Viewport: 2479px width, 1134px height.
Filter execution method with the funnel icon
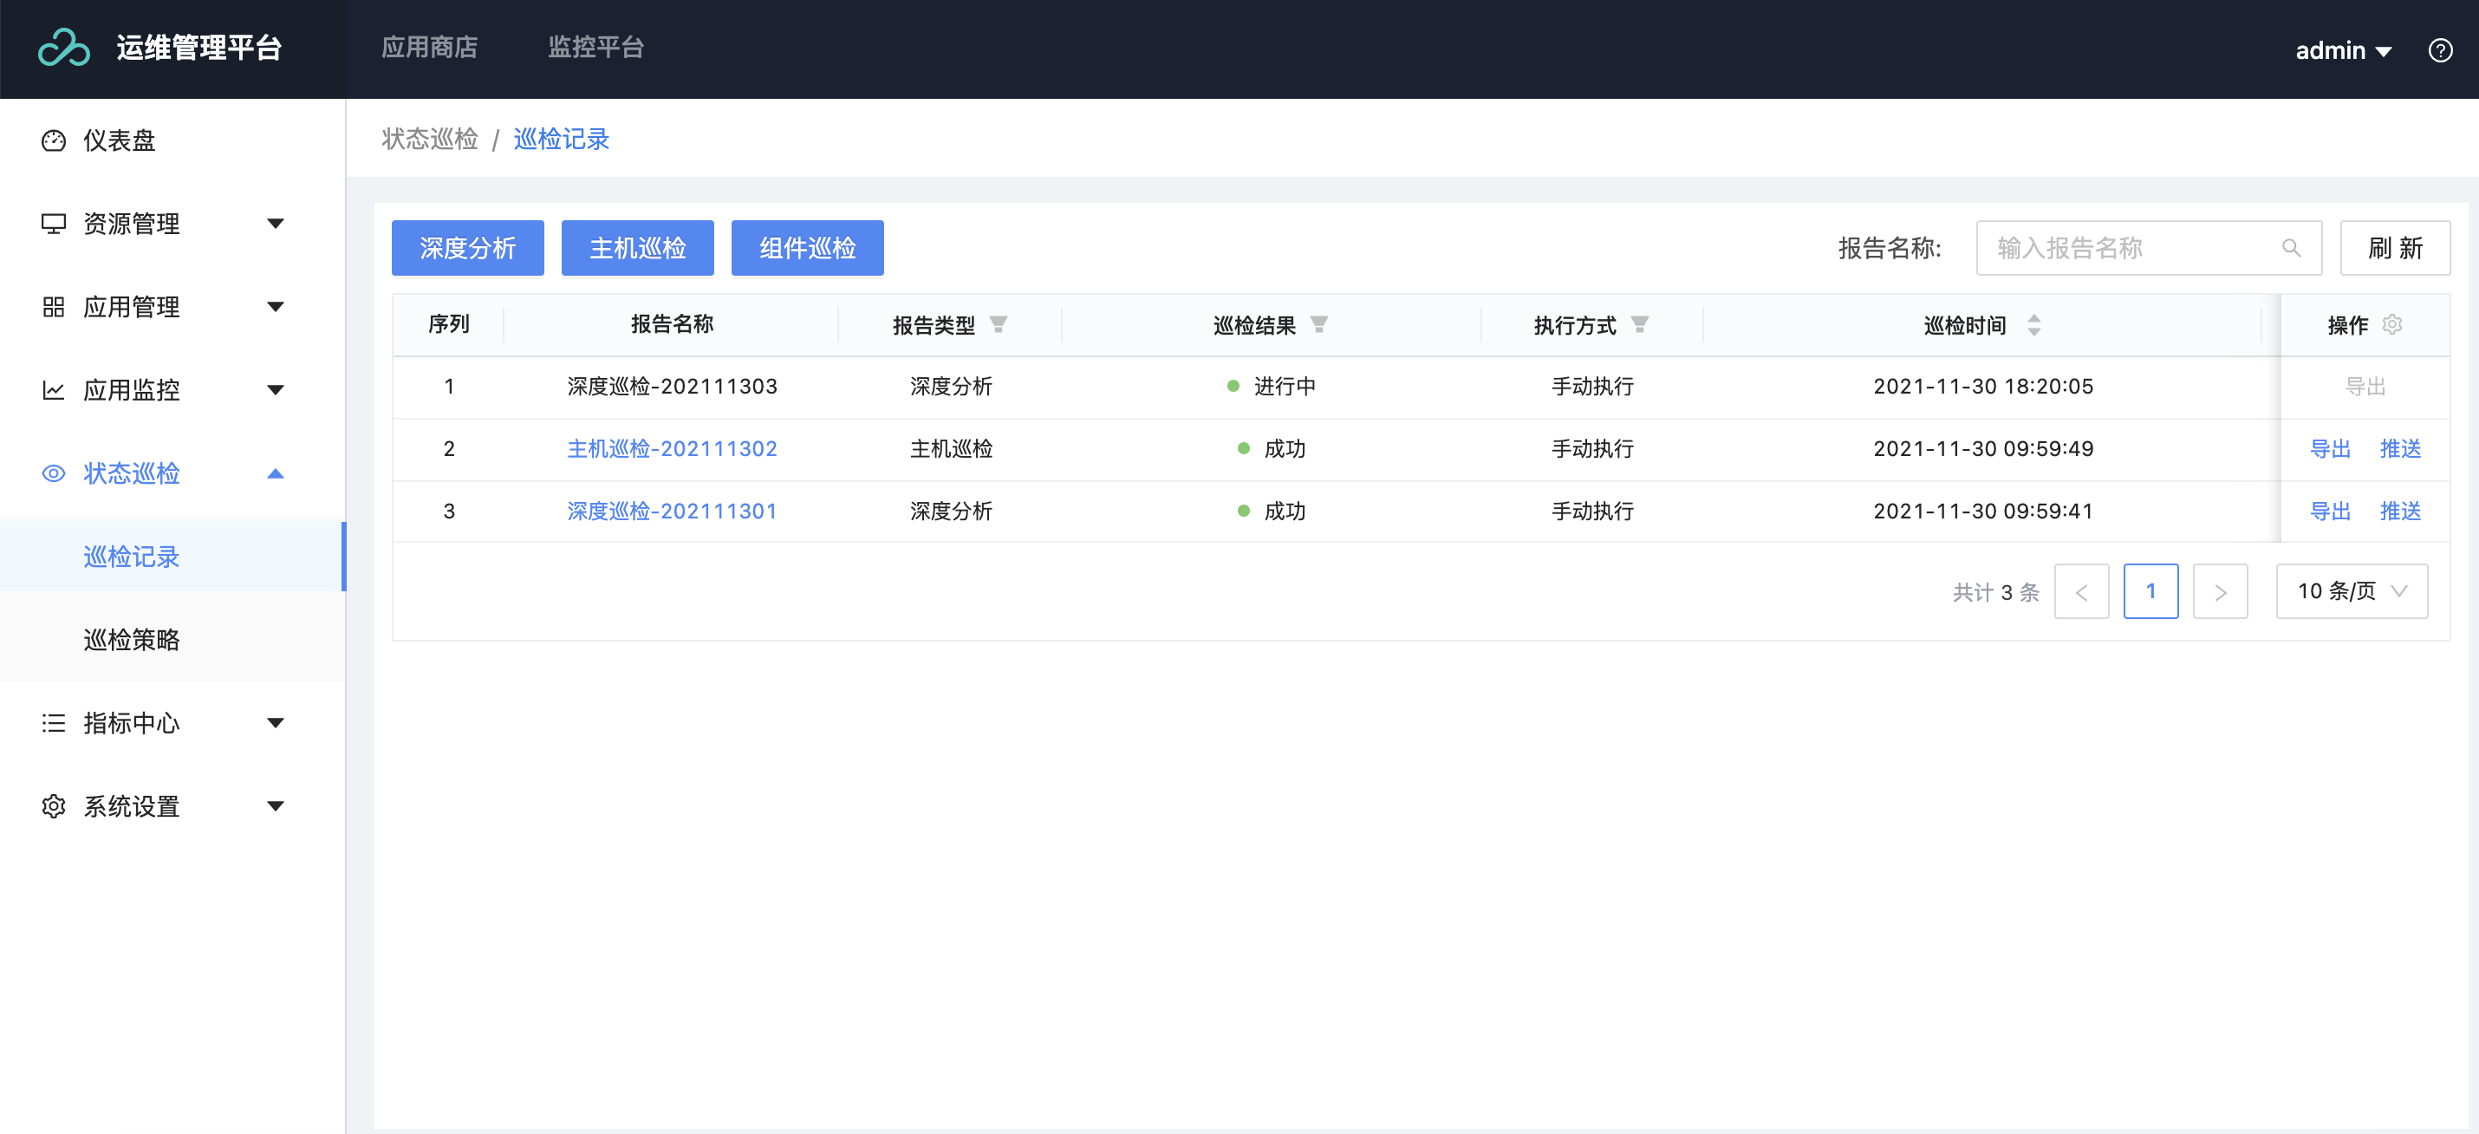(1639, 324)
